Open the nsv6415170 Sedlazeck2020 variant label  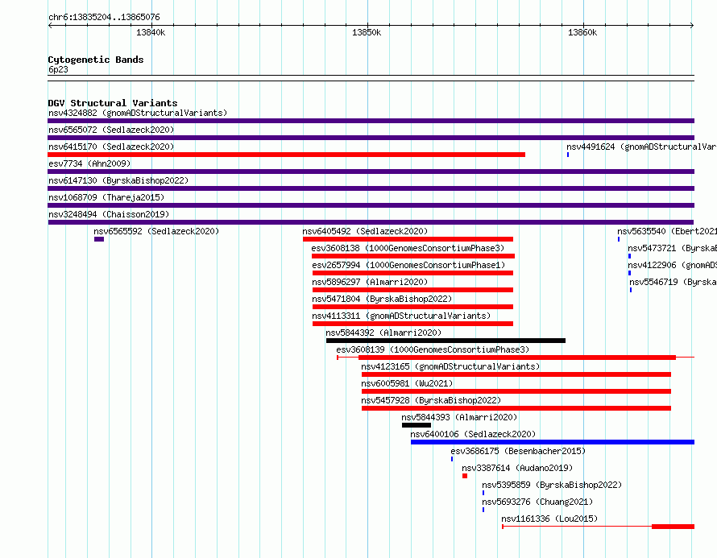pos(111,147)
